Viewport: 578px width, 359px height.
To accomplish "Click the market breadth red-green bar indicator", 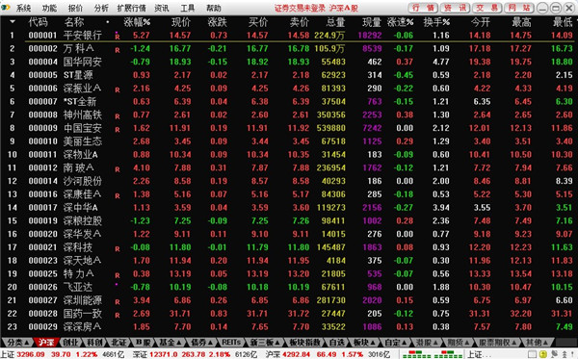I will 433,354.
